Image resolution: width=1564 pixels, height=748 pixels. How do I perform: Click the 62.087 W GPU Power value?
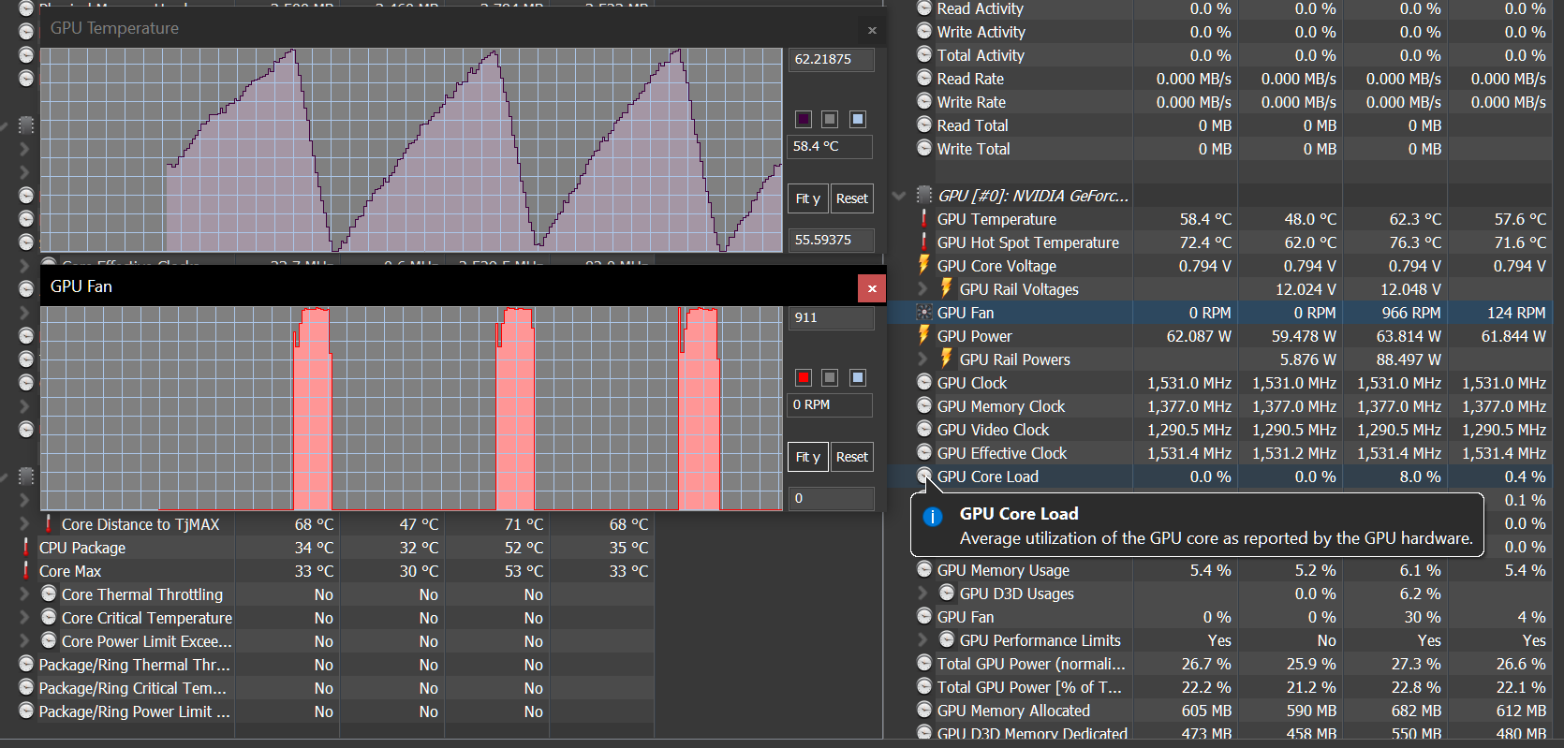[x=1199, y=336]
